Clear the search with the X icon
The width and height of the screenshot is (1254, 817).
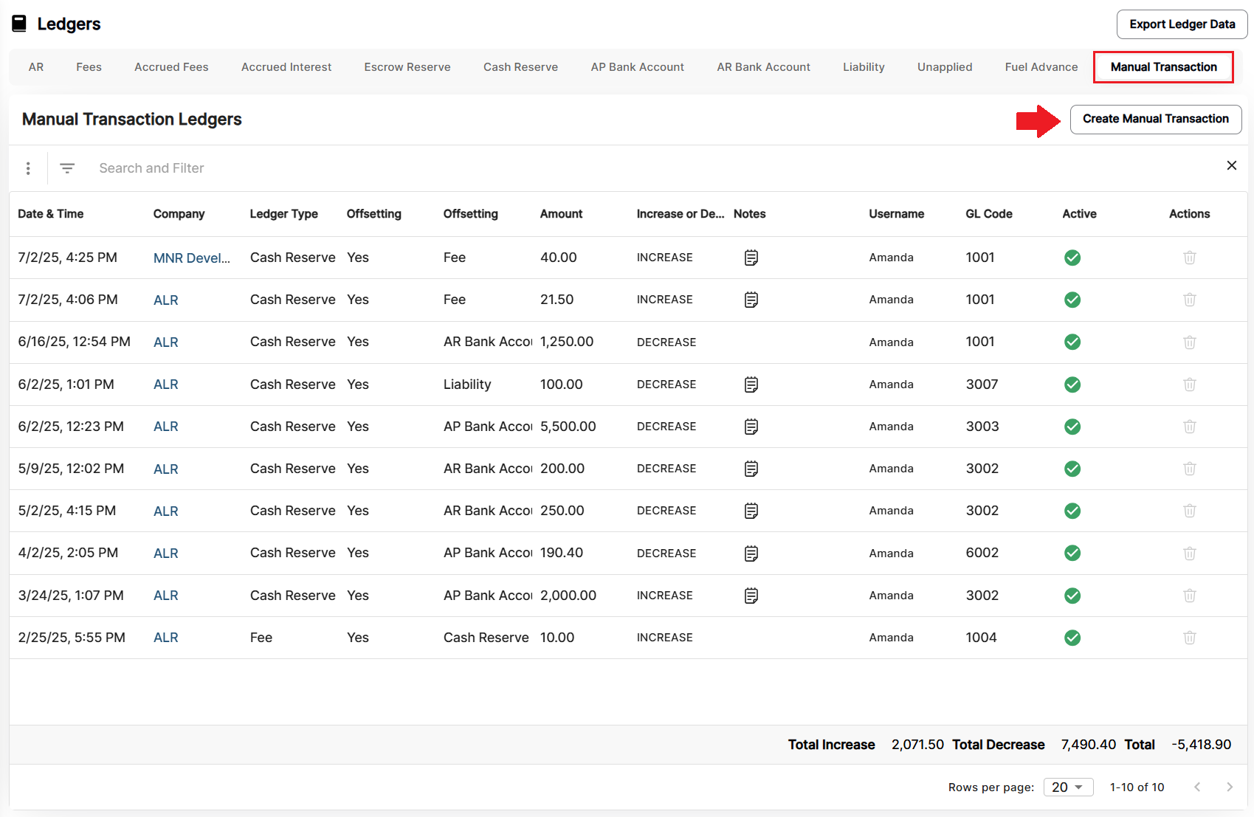pos(1231,165)
